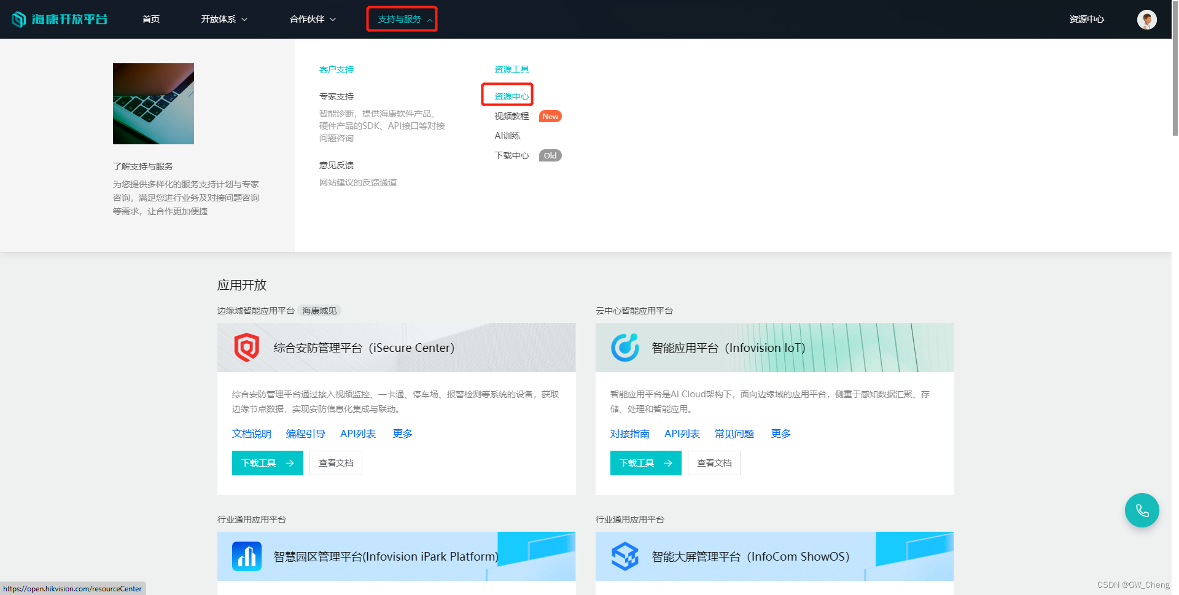Click 网站建议的反馈通道 description text

[358, 182]
